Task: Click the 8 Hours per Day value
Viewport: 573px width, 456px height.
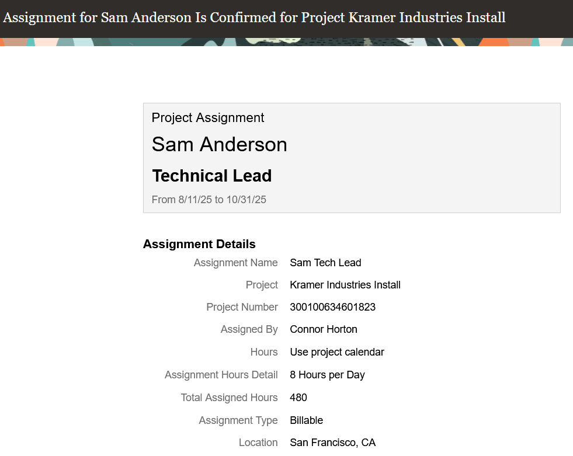Action: tap(327, 375)
